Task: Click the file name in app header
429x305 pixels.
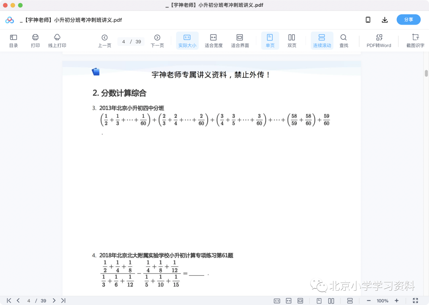Action: [71, 20]
